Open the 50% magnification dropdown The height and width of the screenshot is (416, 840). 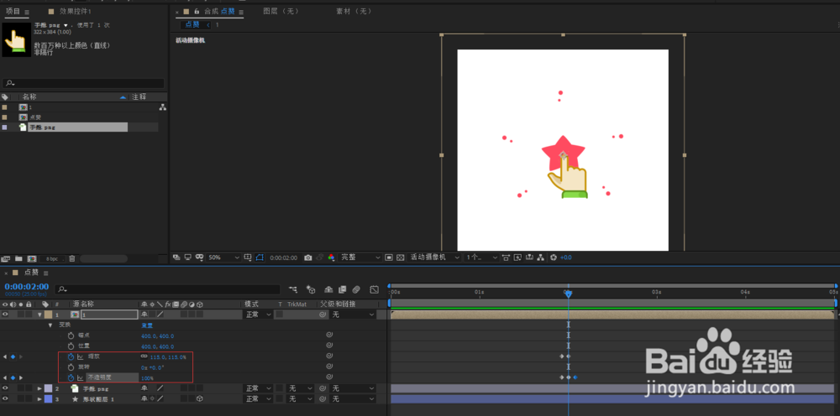pos(223,257)
